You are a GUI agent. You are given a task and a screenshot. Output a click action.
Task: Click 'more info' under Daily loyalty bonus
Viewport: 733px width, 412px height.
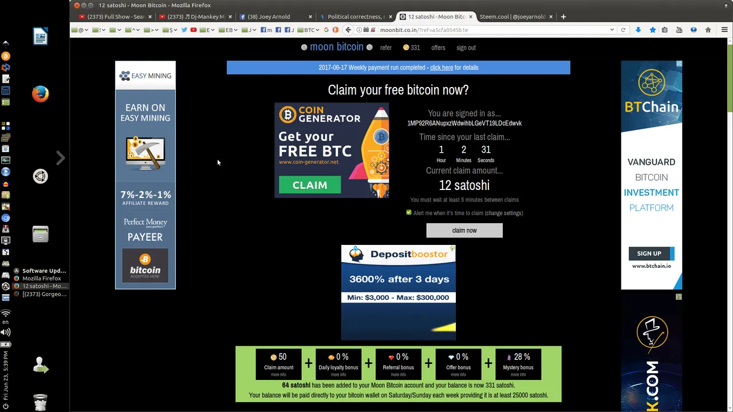[x=338, y=375]
